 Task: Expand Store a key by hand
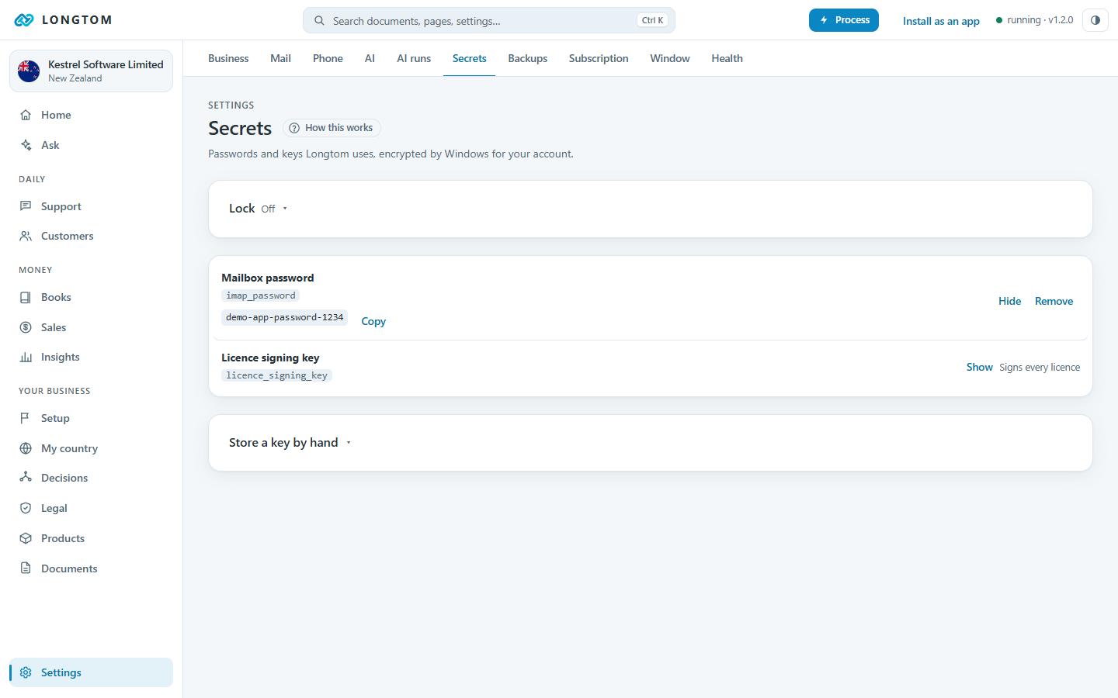coord(290,443)
